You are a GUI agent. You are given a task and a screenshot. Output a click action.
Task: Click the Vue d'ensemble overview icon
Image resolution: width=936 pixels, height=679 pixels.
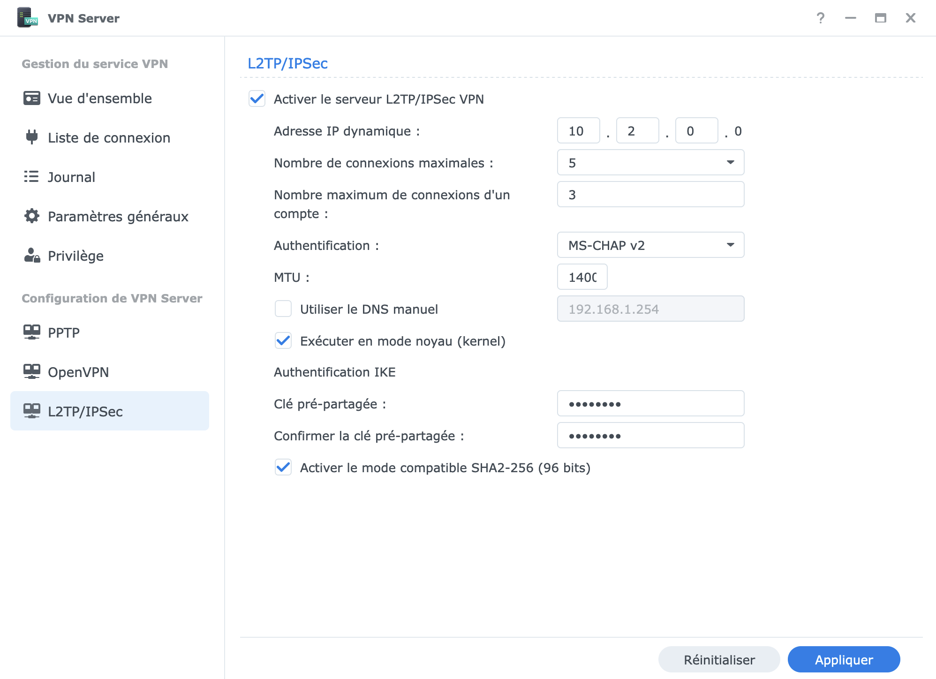coord(31,98)
